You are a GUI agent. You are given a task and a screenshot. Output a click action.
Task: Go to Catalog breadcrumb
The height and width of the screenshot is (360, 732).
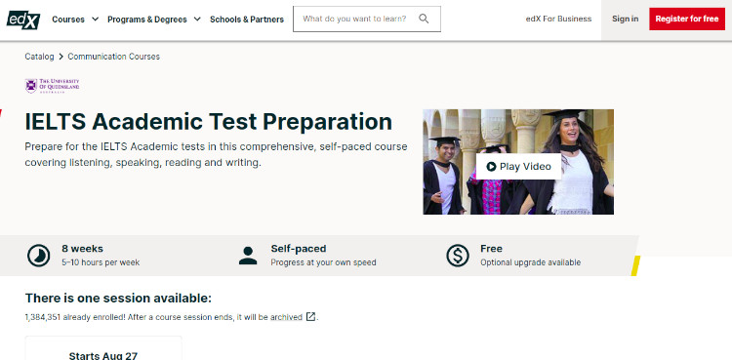(39, 57)
